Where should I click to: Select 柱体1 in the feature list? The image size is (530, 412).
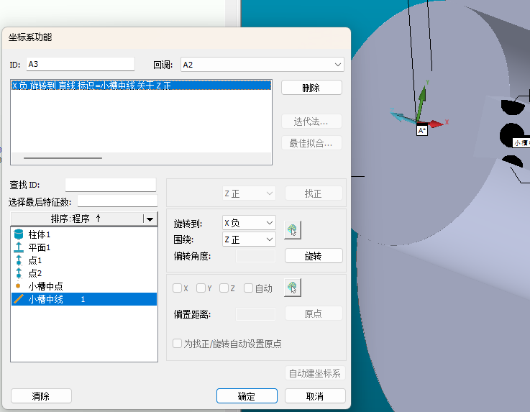click(84, 234)
